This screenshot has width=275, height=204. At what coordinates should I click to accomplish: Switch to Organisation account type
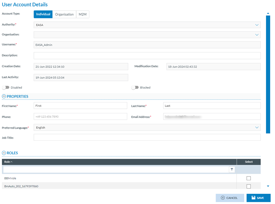coord(64,14)
